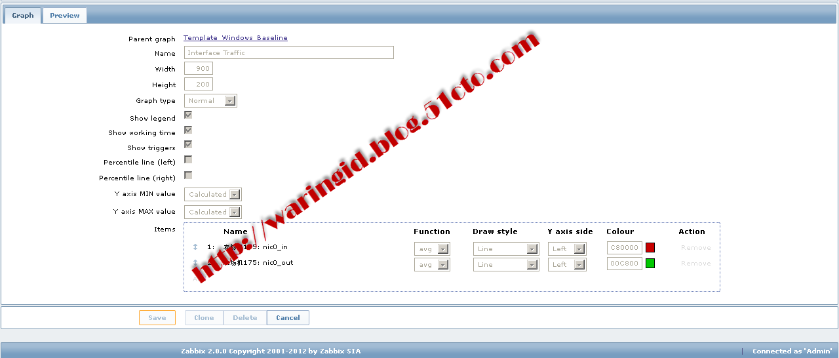Screen dimensions: 839x358
Task: Click Zabbix 2.0.0 copyright footer link
Action: (271, 351)
